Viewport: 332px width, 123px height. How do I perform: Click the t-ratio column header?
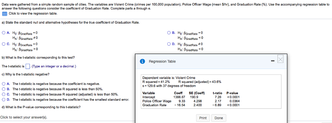point(218,93)
